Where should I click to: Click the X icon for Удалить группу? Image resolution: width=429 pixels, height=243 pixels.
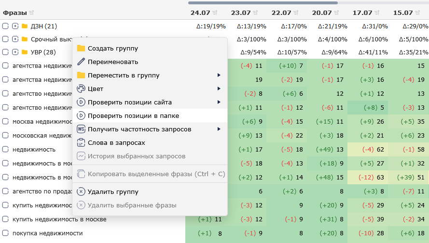(x=81, y=192)
